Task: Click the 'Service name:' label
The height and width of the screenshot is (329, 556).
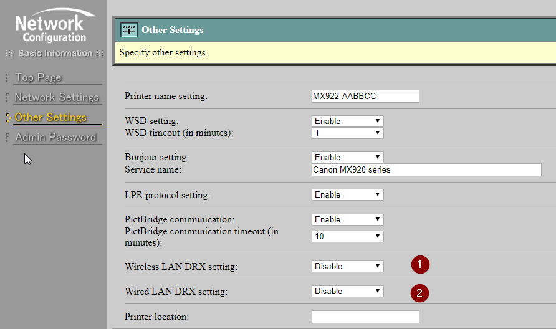Action: tap(153, 169)
